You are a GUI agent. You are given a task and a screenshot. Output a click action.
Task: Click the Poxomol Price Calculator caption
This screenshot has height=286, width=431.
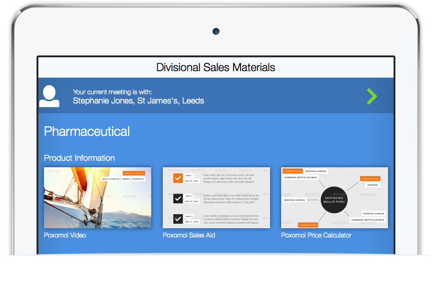(x=316, y=235)
